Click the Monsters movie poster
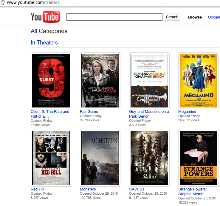Screen dimensions: 220x206 coord(100,158)
